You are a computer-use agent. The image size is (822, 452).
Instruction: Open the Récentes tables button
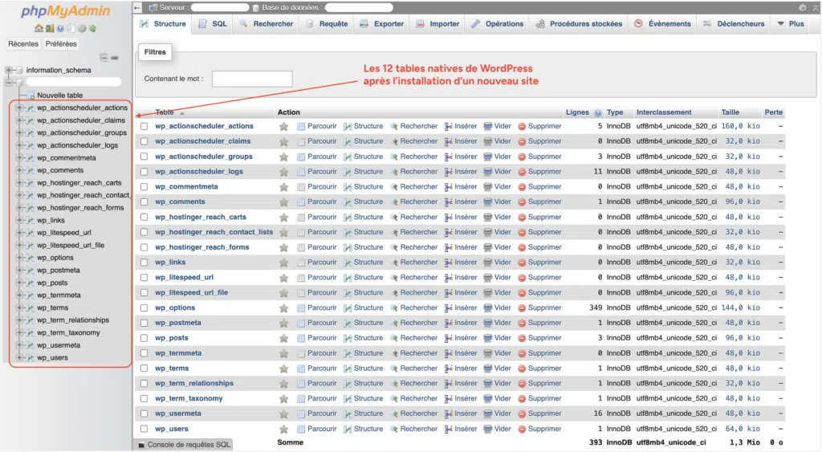point(23,44)
